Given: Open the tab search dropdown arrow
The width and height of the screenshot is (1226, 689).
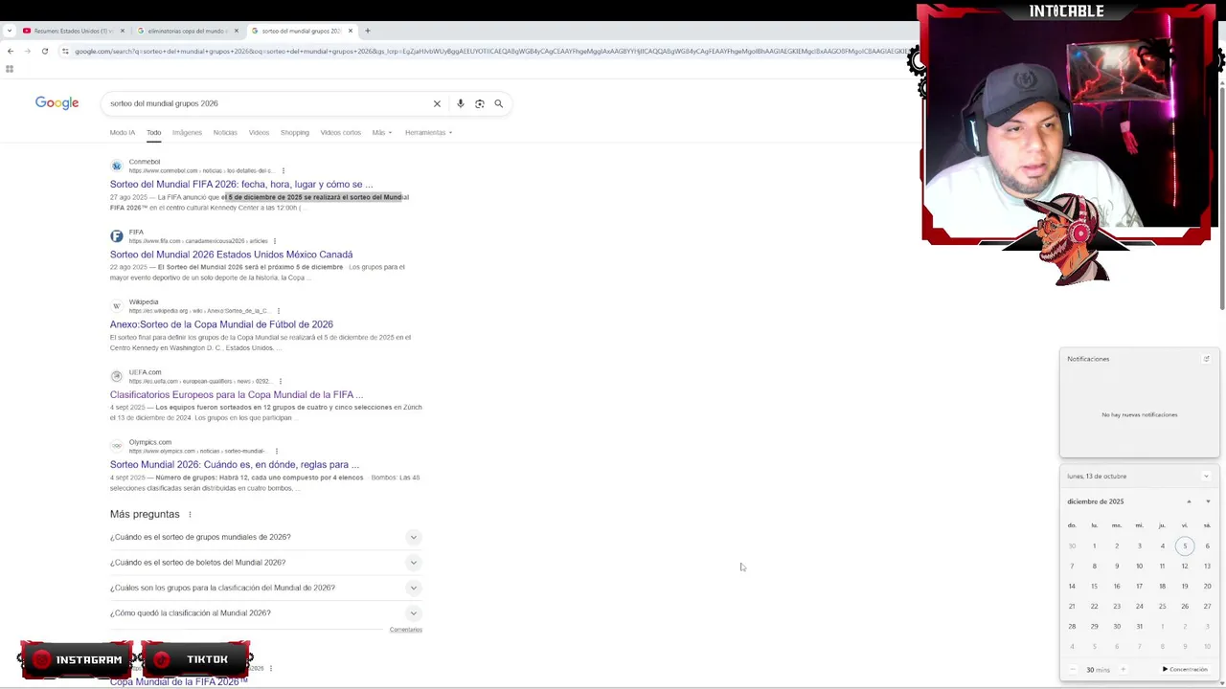Looking at the screenshot, I should coord(9,31).
